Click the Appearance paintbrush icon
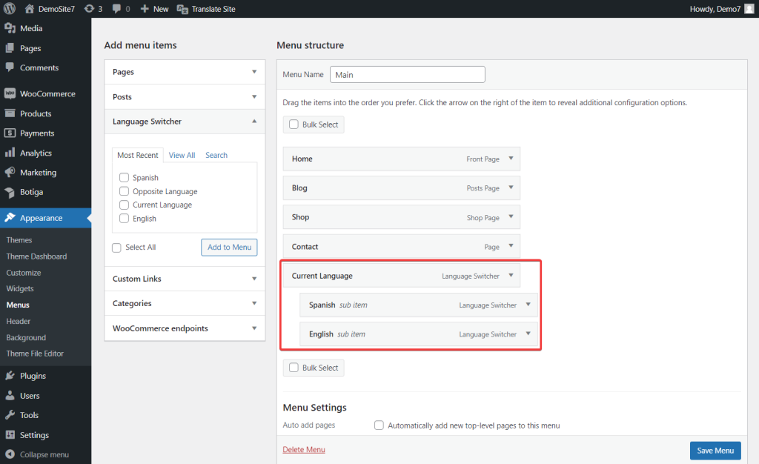The height and width of the screenshot is (464, 759). [x=10, y=218]
